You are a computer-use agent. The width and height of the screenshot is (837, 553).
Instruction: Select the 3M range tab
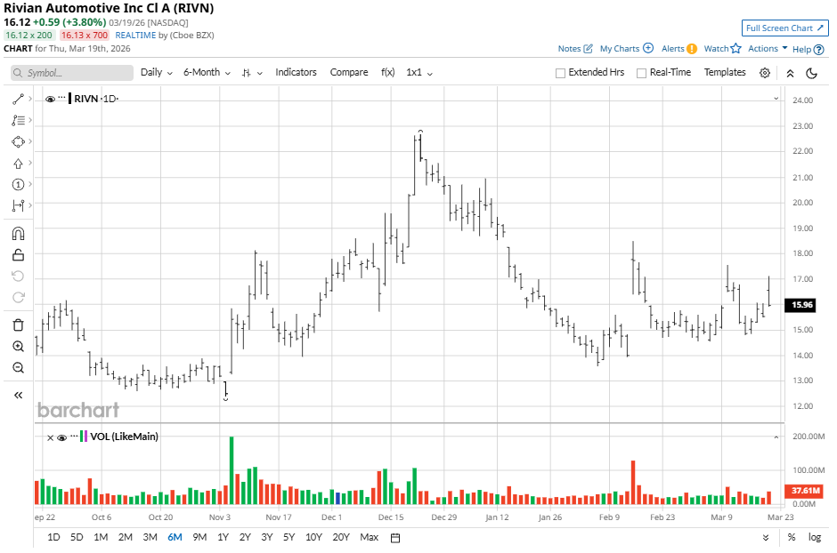click(x=150, y=537)
